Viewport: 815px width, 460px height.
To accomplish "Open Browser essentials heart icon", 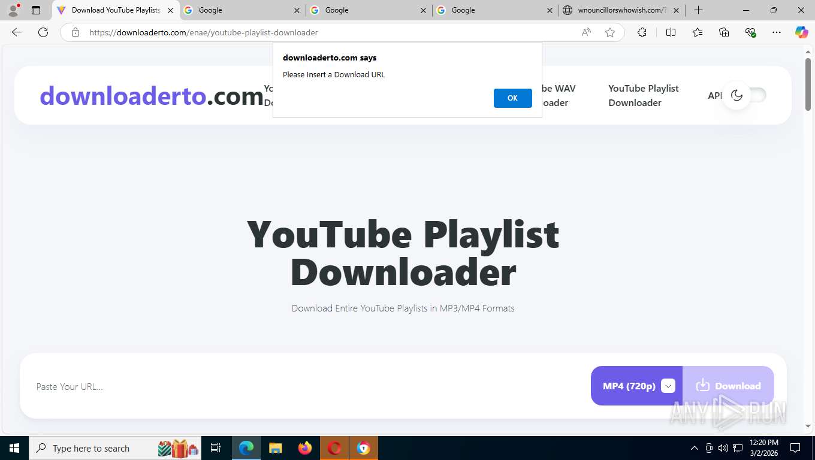I will (x=750, y=32).
